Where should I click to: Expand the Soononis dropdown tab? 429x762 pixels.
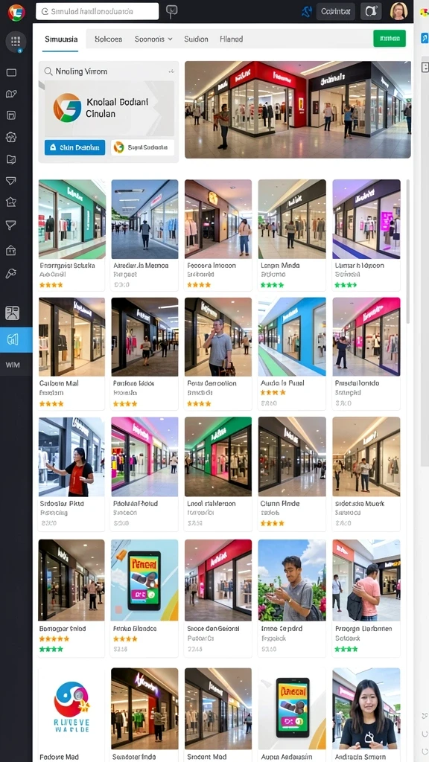pyautogui.click(x=153, y=39)
